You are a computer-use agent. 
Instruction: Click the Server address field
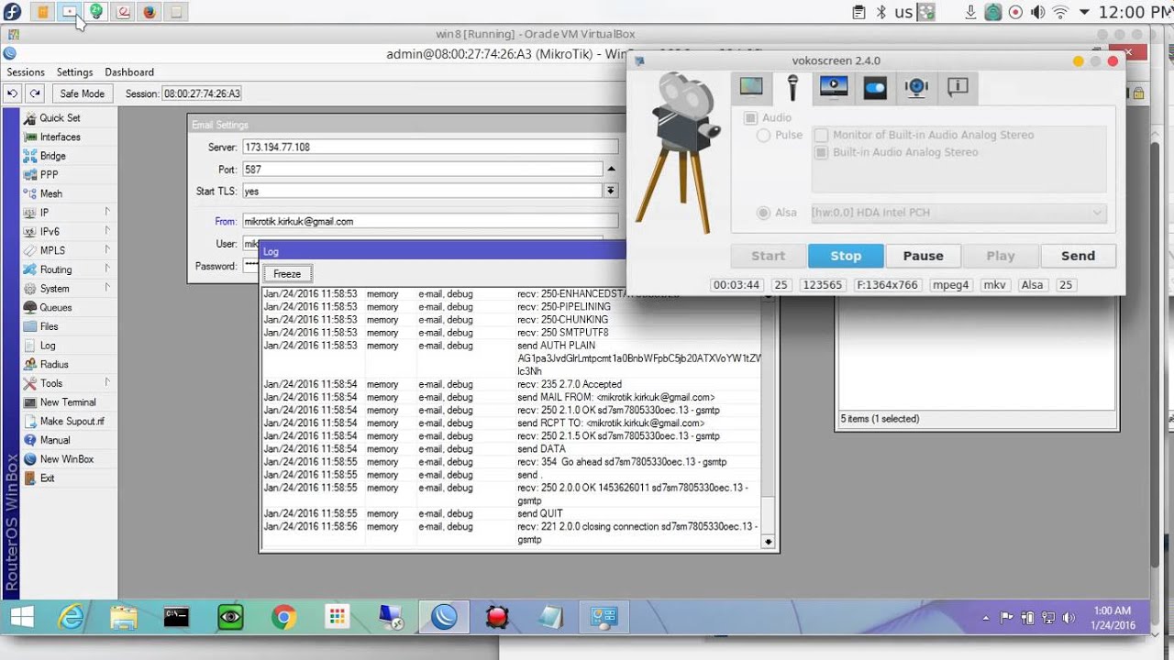click(429, 147)
